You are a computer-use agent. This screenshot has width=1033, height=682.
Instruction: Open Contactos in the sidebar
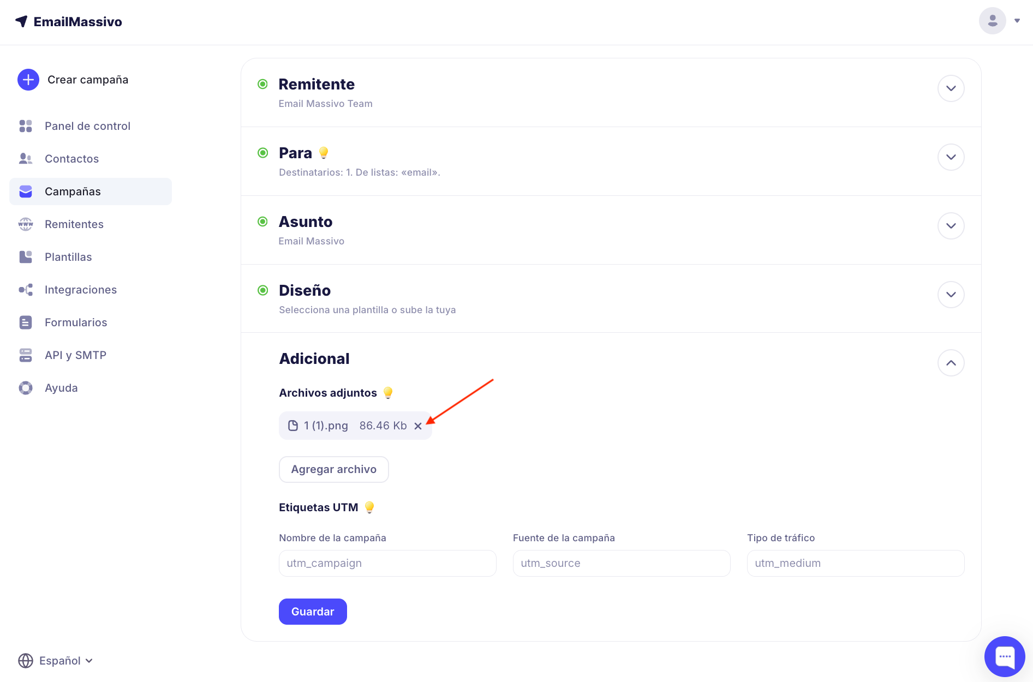point(71,159)
